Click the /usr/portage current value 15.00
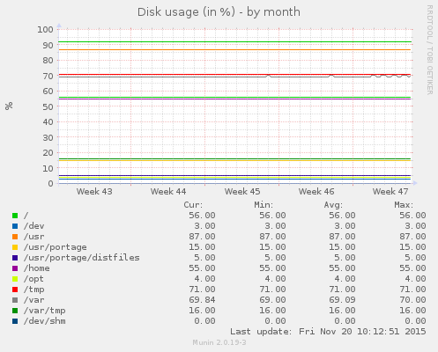438x352 pixels. coord(202,247)
